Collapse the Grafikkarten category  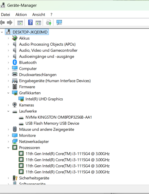8,93
